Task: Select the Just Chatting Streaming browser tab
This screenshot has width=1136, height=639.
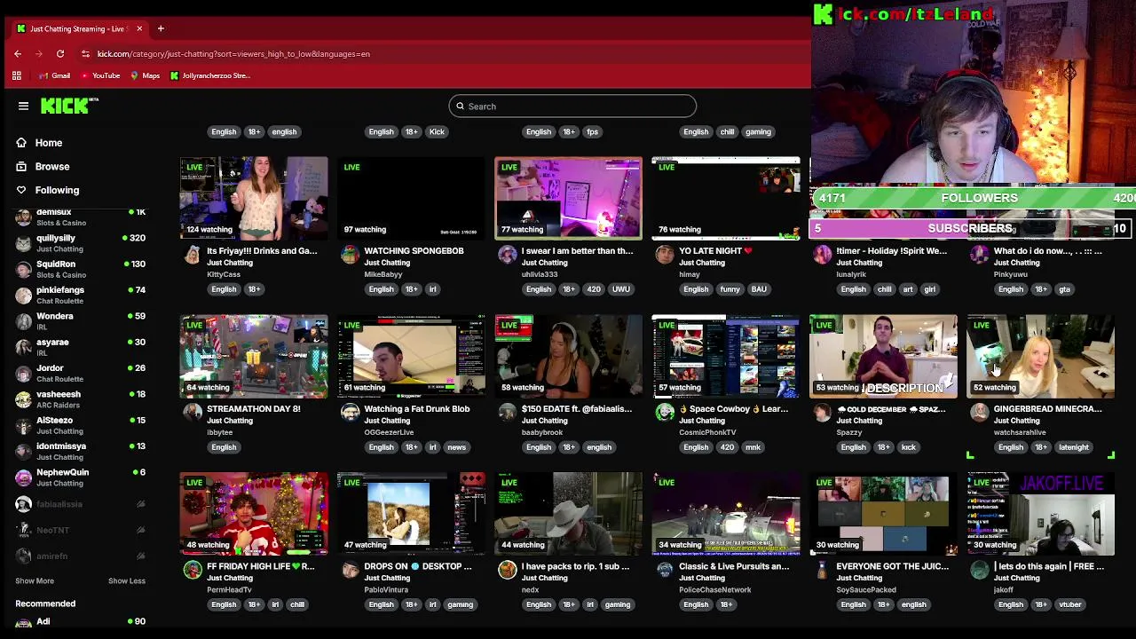Action: [80, 28]
